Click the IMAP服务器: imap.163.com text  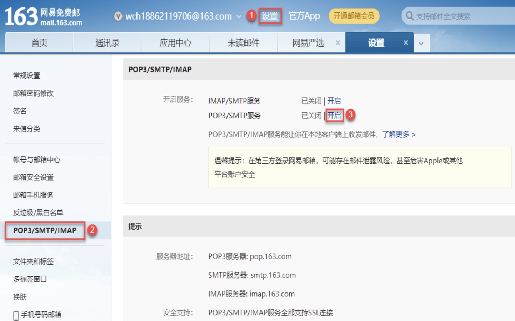[x=251, y=294]
